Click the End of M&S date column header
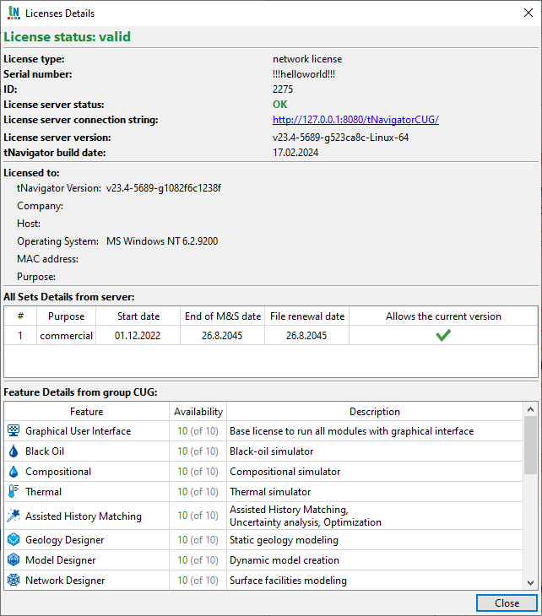Image resolution: width=542 pixels, height=616 pixels. [223, 316]
